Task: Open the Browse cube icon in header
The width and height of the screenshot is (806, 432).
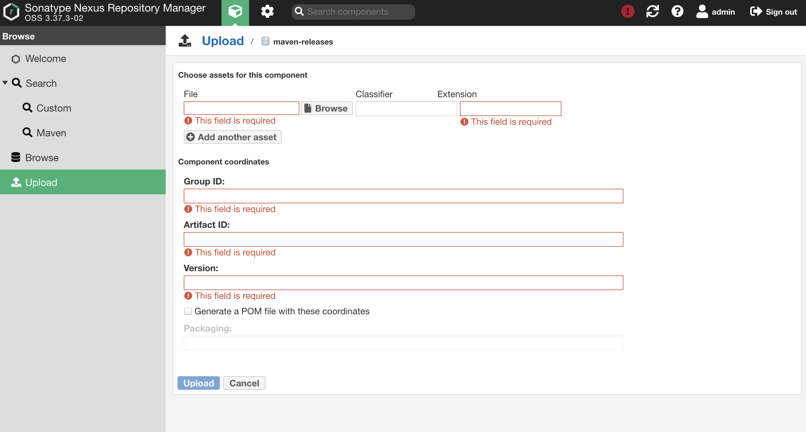Action: pyautogui.click(x=235, y=12)
